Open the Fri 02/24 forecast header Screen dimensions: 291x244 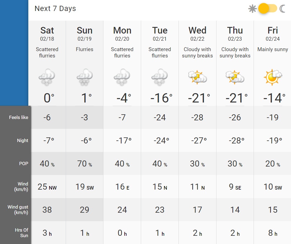[273, 34]
